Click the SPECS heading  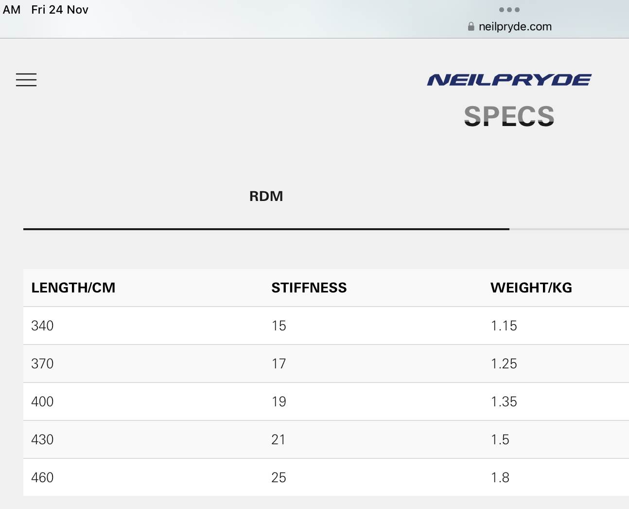[x=509, y=116]
